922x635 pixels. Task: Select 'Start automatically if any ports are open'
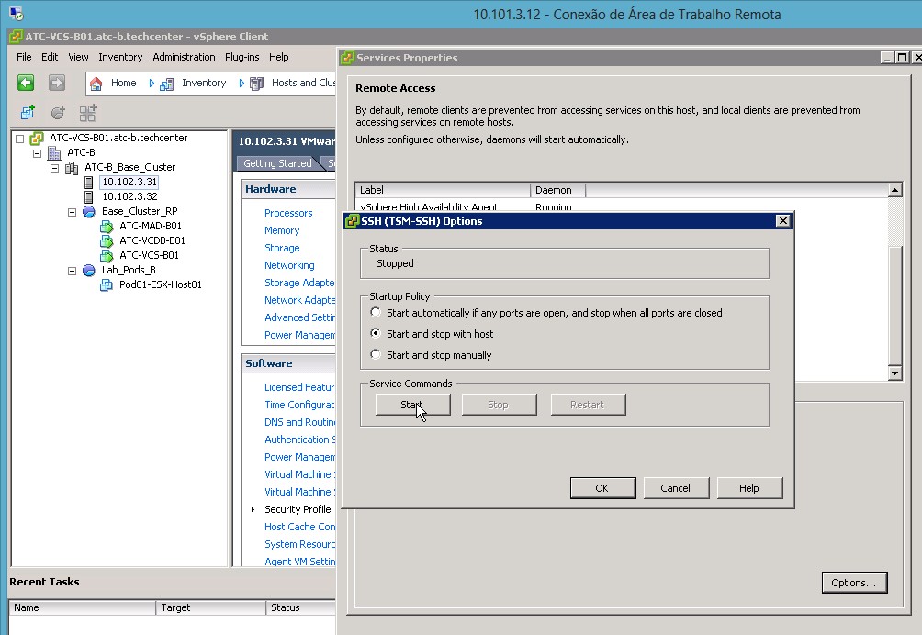click(375, 313)
